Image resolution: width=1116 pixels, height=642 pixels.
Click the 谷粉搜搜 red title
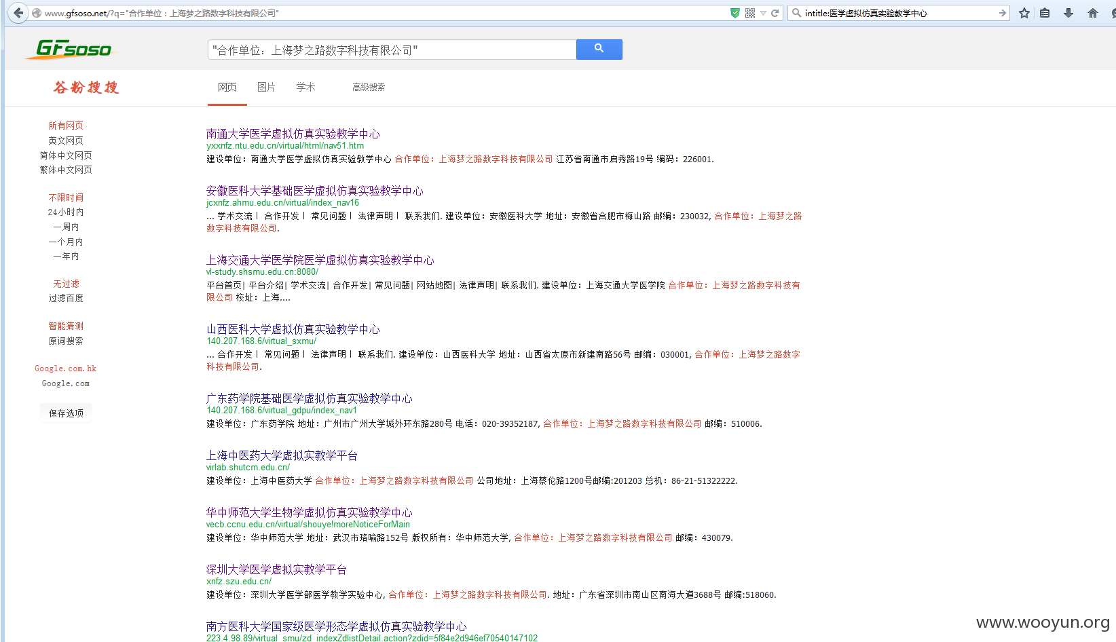tap(86, 88)
